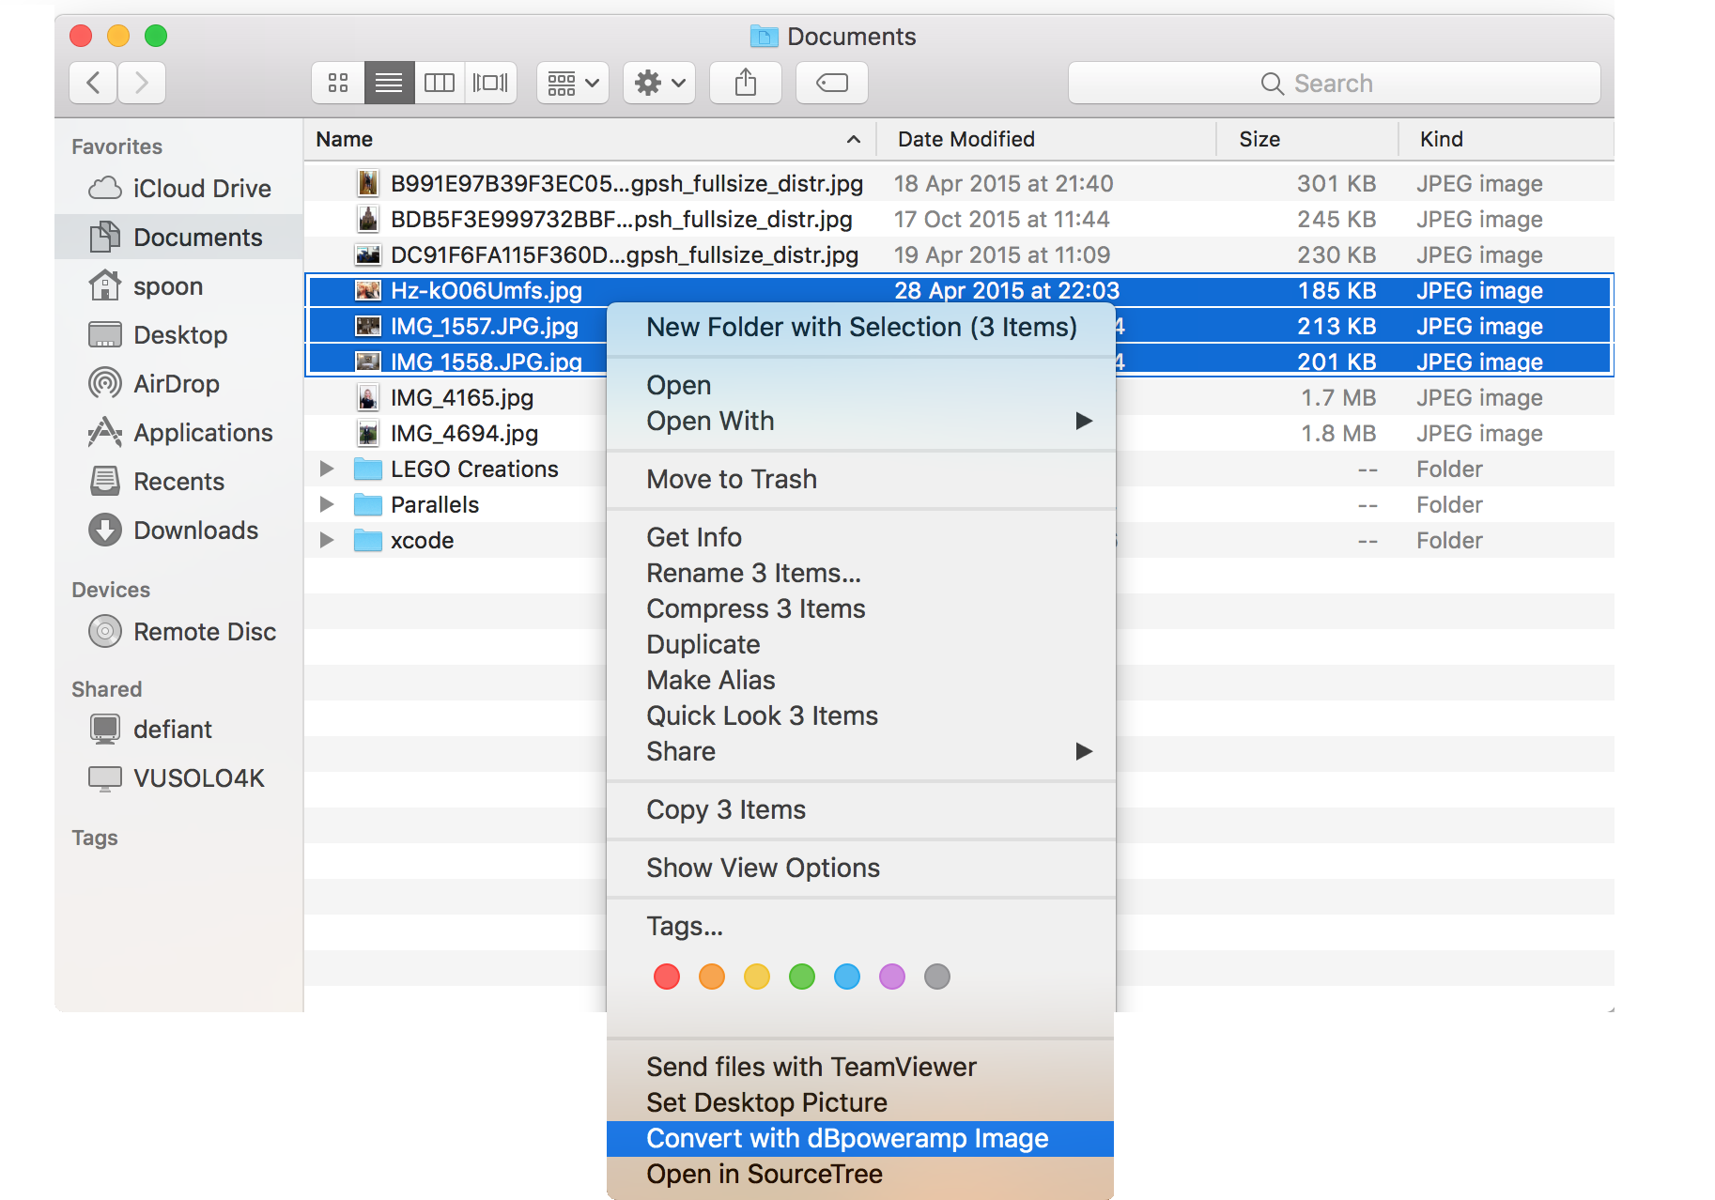The image size is (1715, 1200).
Task: Click the Edit Tags toolbar button
Action: pyautogui.click(x=831, y=84)
